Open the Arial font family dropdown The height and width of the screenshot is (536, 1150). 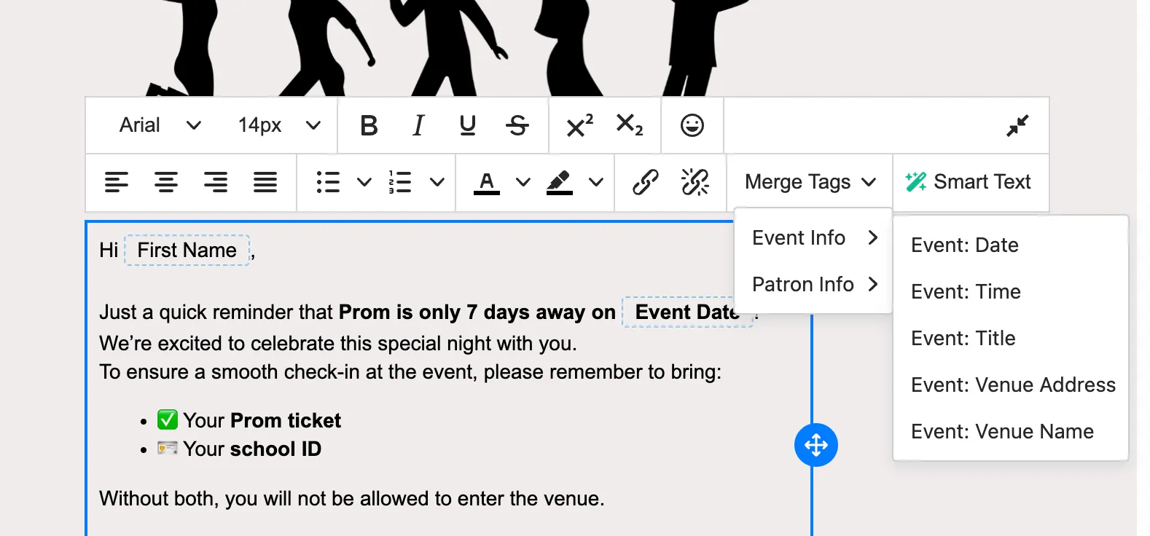(160, 125)
